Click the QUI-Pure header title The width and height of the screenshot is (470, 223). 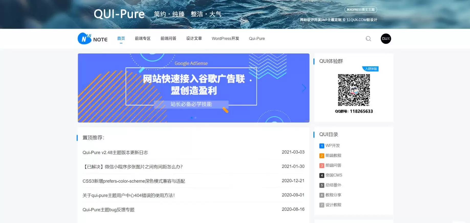pos(119,14)
